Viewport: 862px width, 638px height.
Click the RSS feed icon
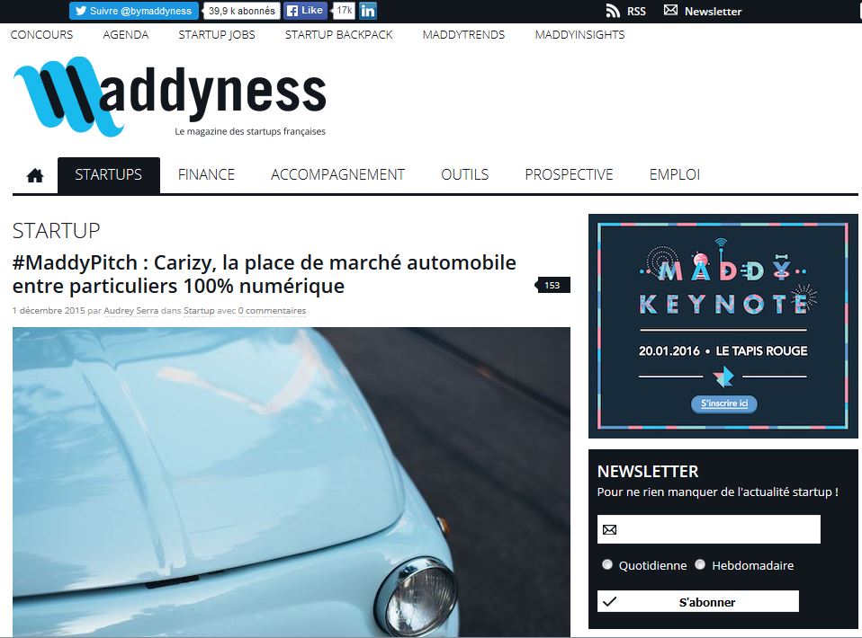pyautogui.click(x=613, y=11)
